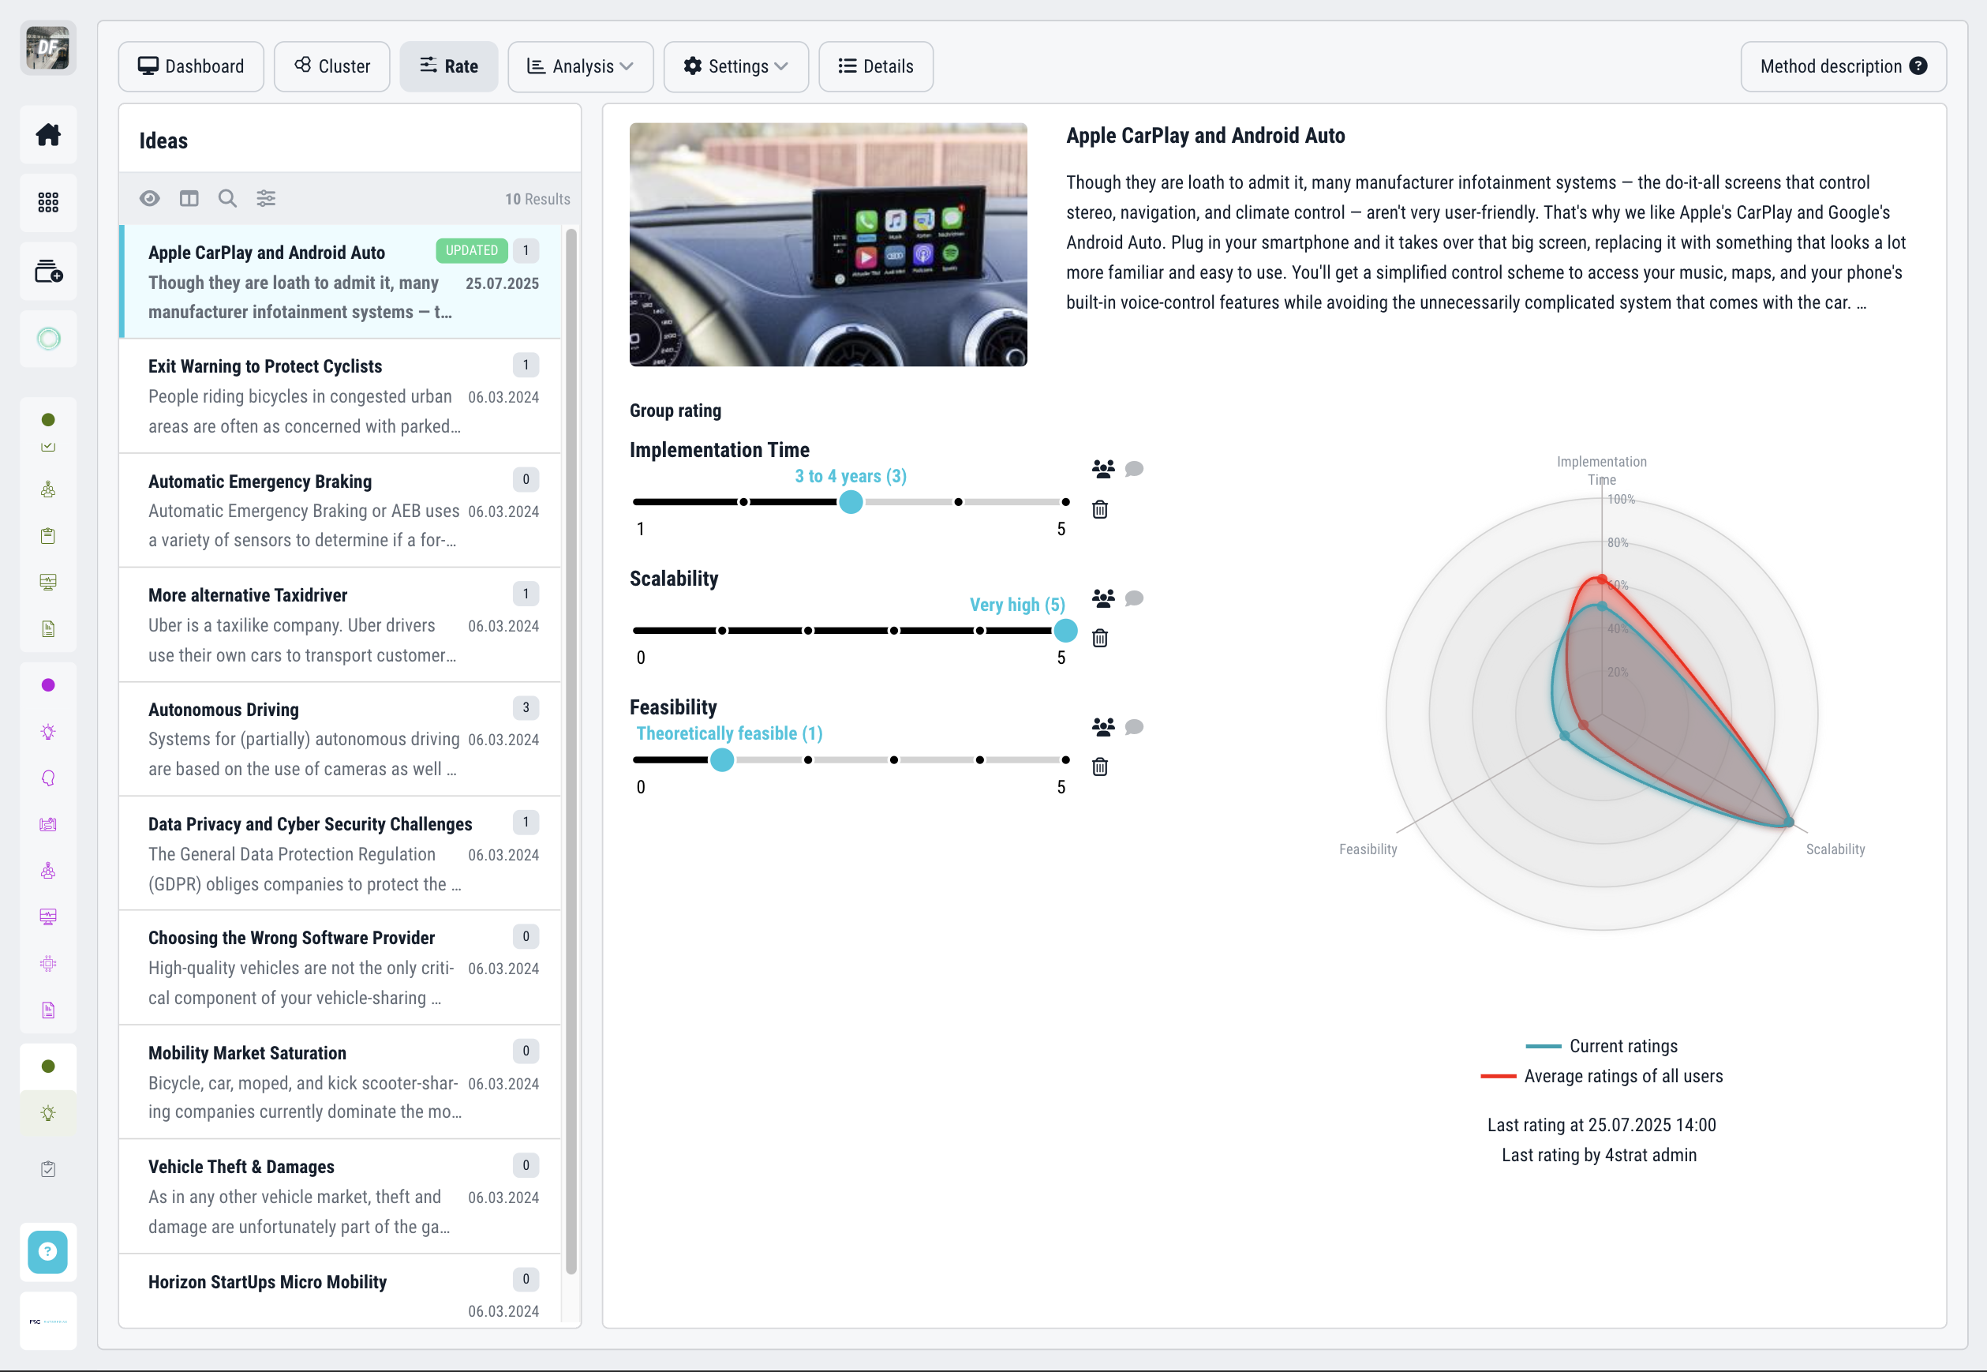Open the comment bubble beside Scalability
The height and width of the screenshot is (1372, 1987).
coord(1134,598)
